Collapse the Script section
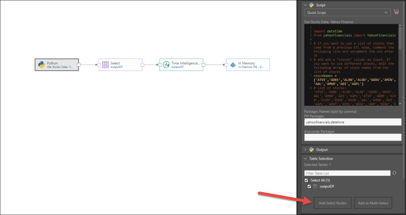406x215 pixels. pyautogui.click(x=305, y=5)
